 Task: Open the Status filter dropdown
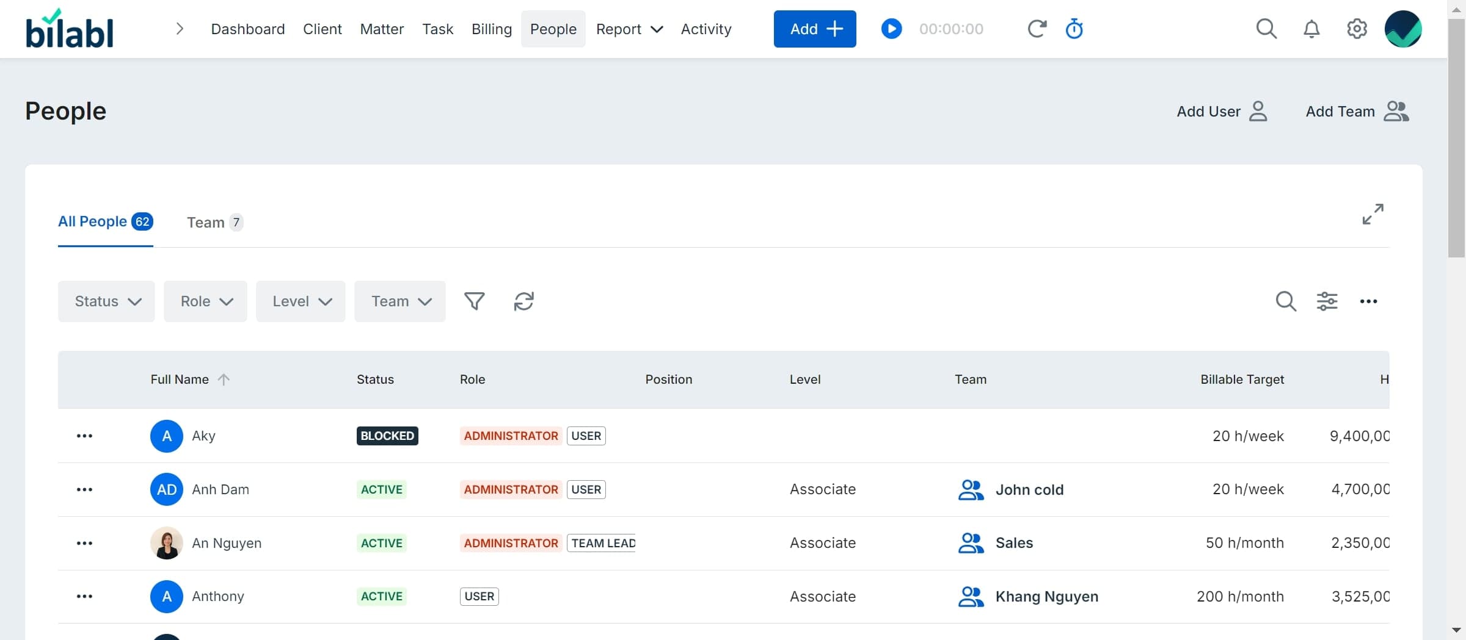point(106,301)
